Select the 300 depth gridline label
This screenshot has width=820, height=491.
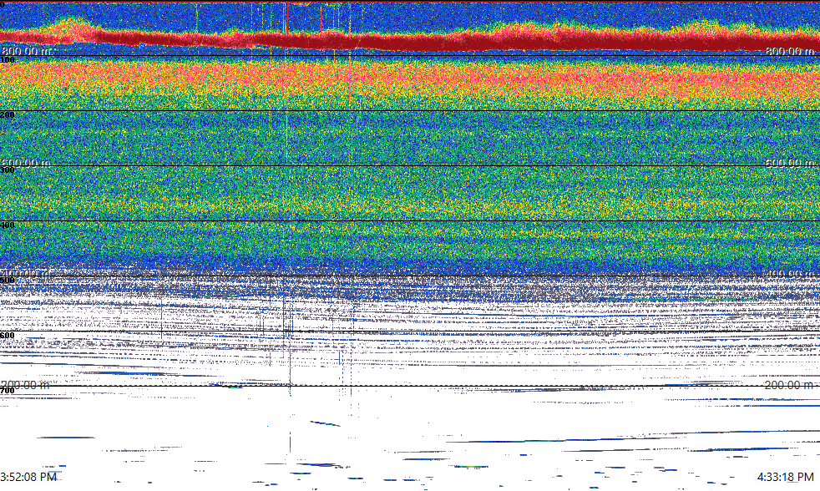[x=8, y=170]
